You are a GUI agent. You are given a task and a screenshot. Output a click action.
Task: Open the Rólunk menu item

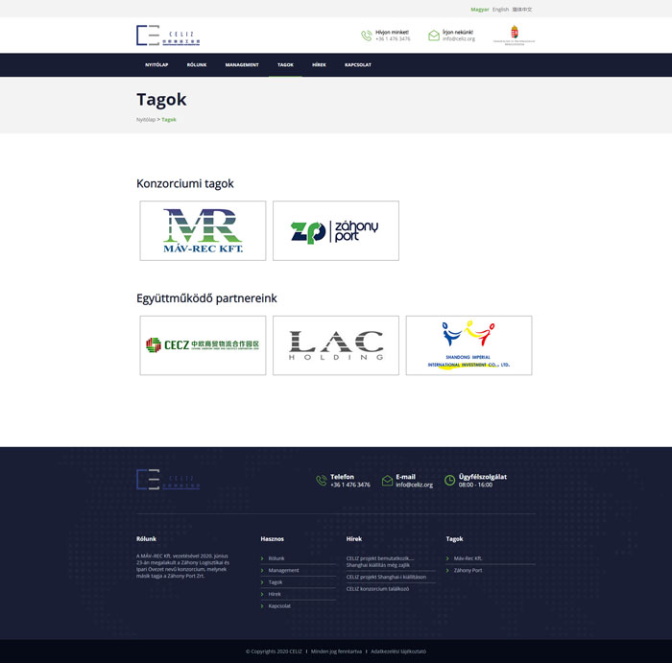coord(197,65)
